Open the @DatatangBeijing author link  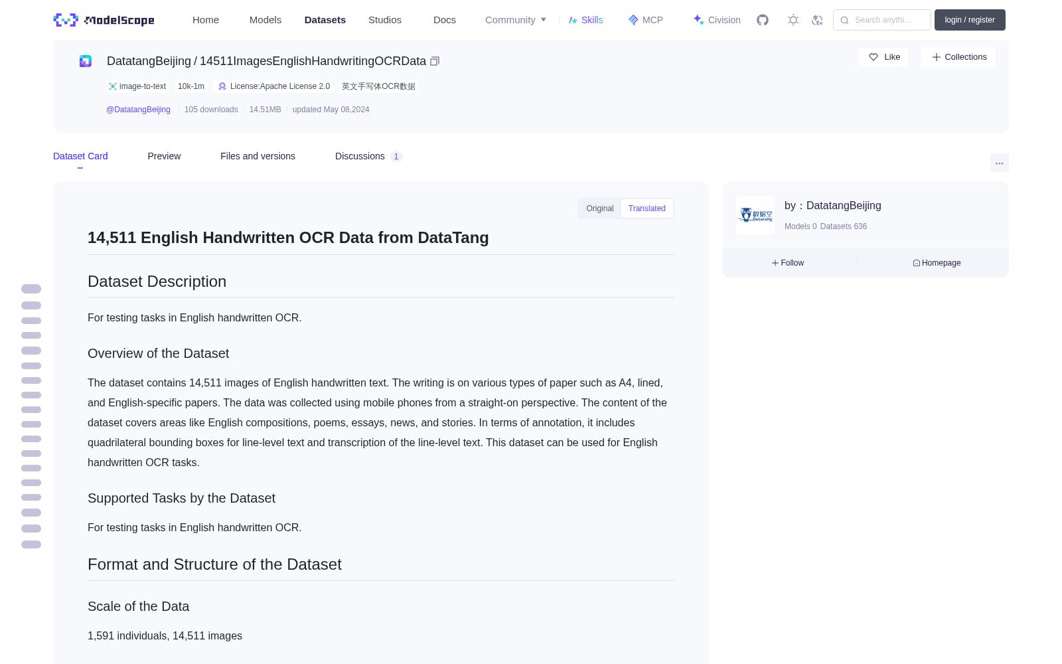(138, 110)
